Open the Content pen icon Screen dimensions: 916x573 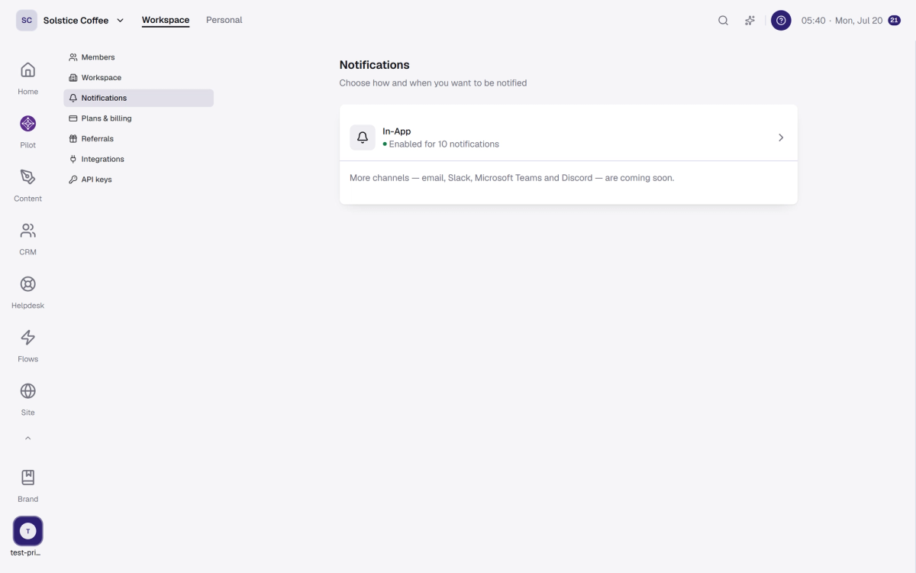(x=27, y=177)
